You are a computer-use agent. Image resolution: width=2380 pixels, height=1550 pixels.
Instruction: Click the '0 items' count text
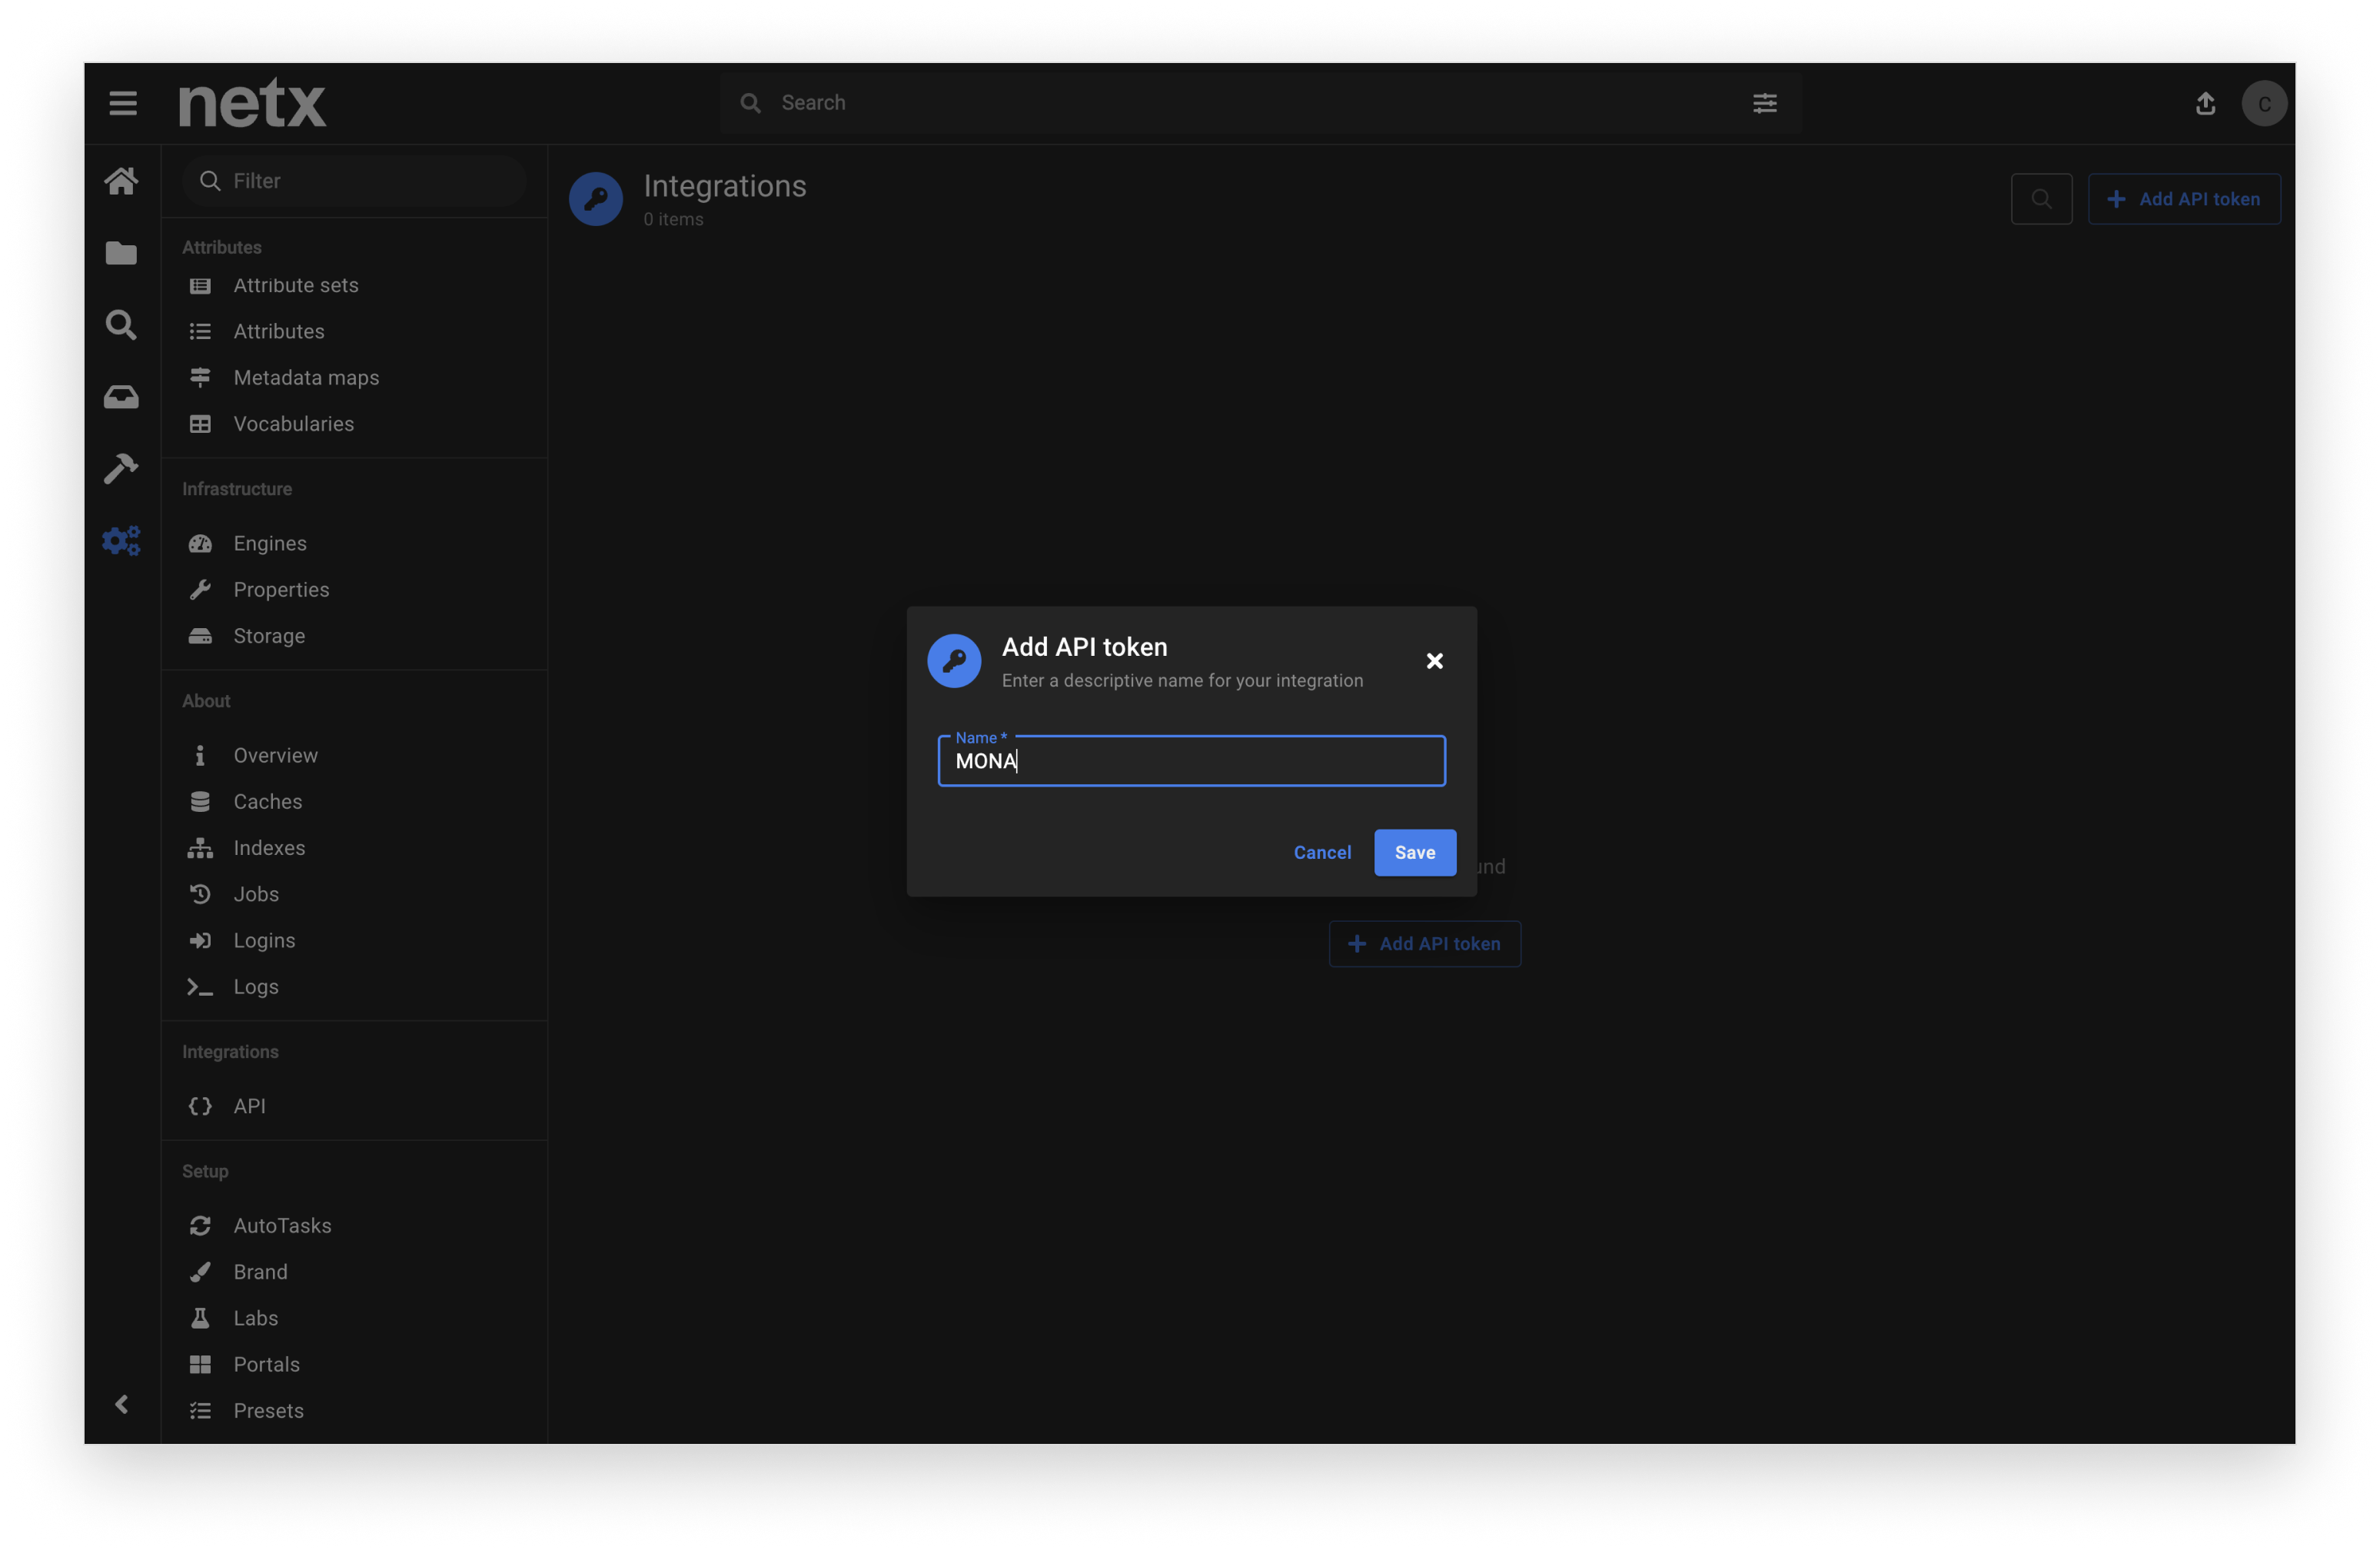673,219
